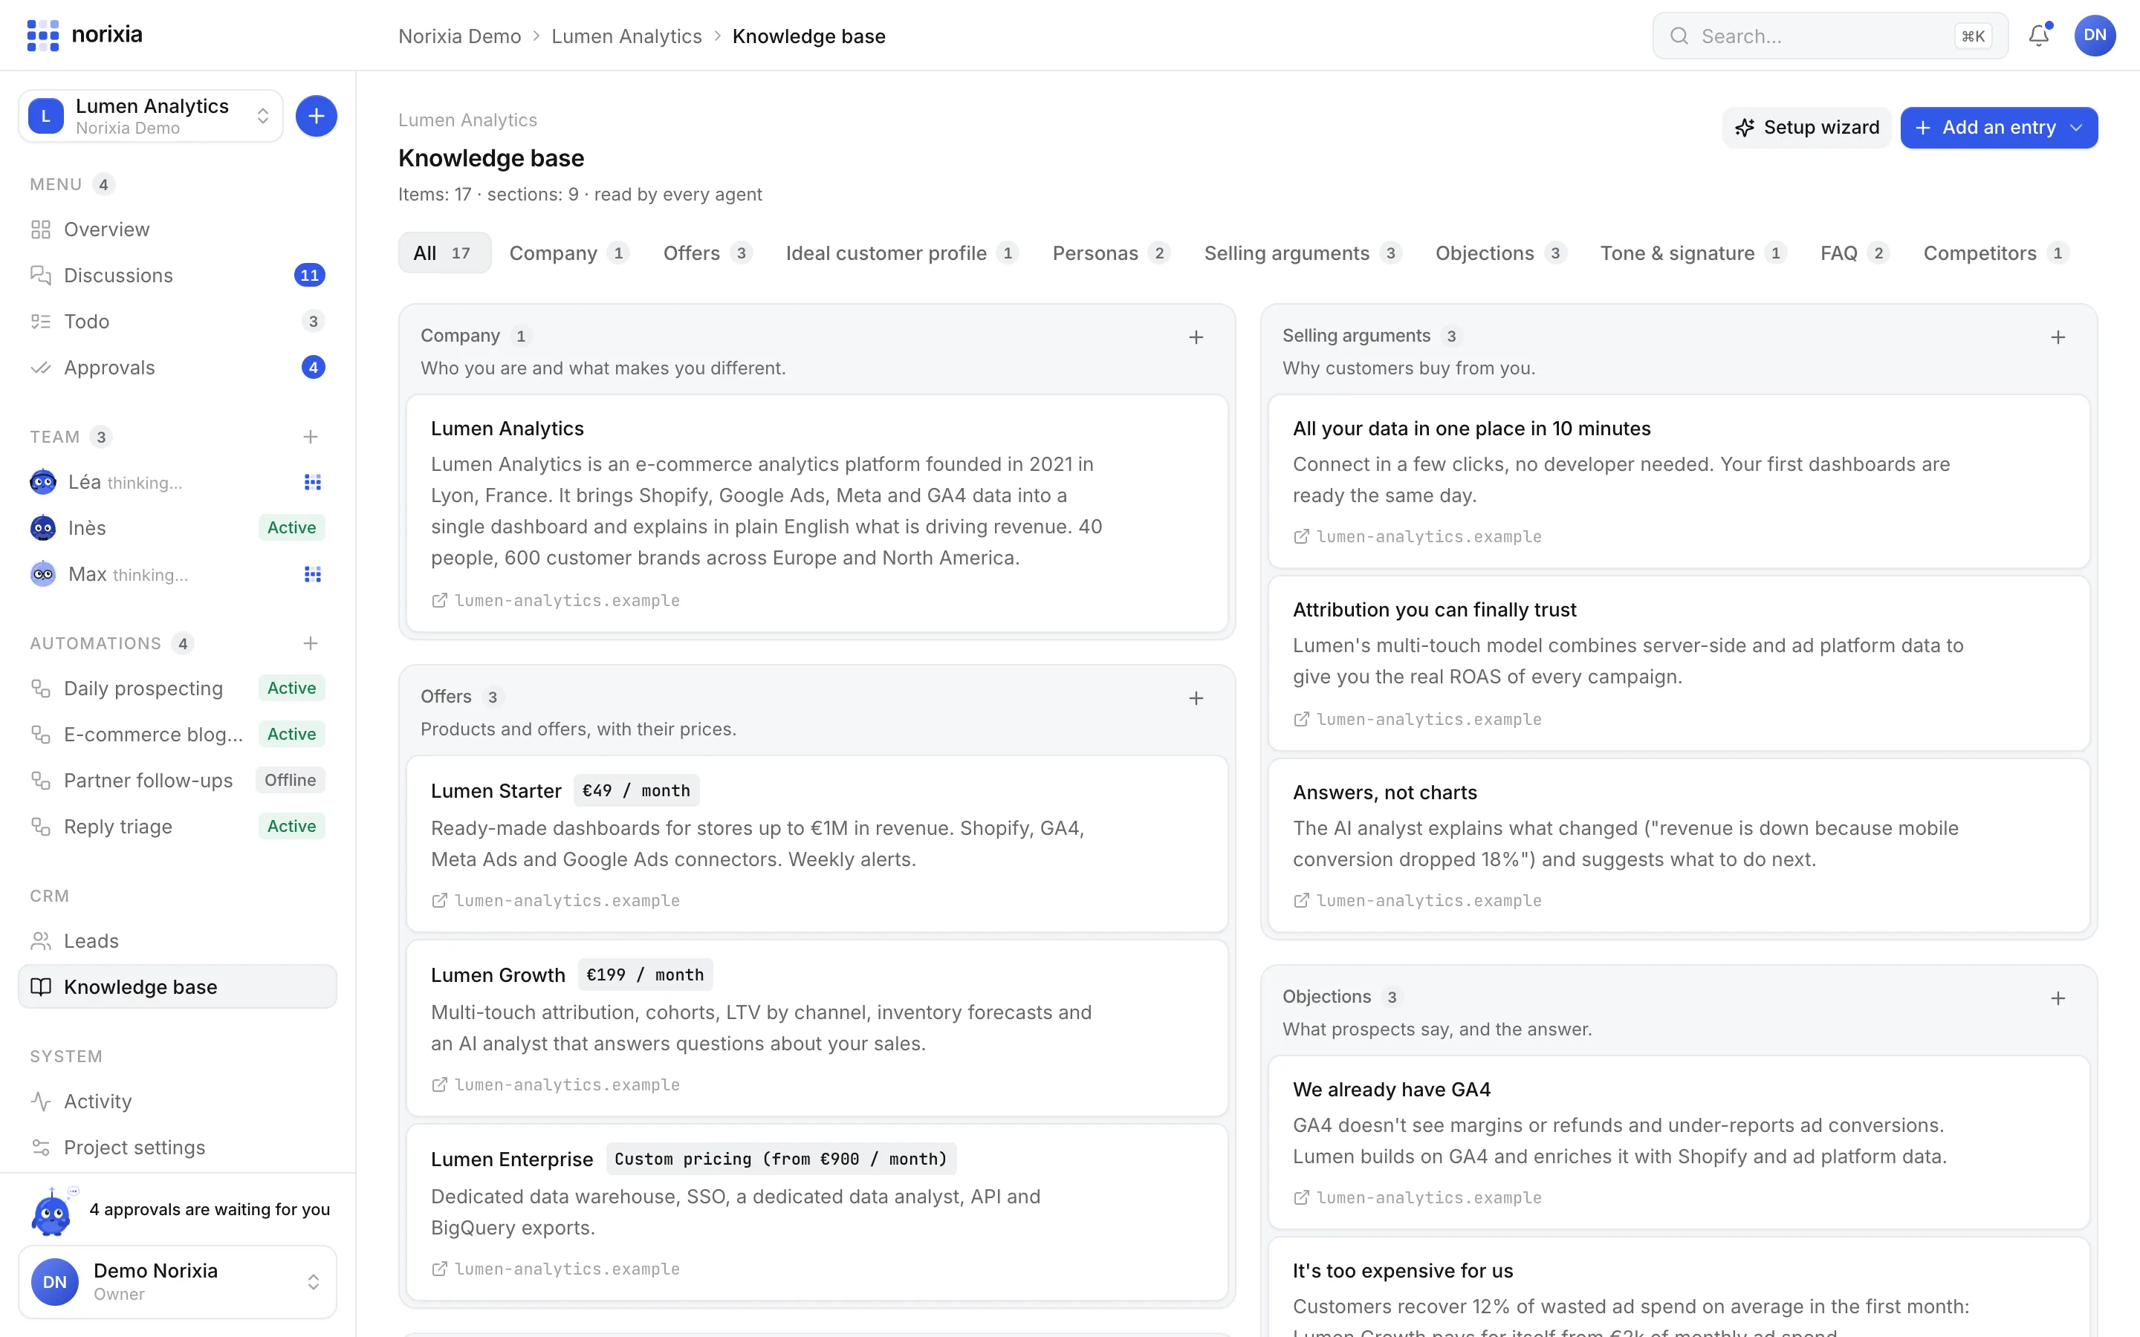Switch to the Personas tab
This screenshot has height=1337, width=2140.
coord(1111,253)
